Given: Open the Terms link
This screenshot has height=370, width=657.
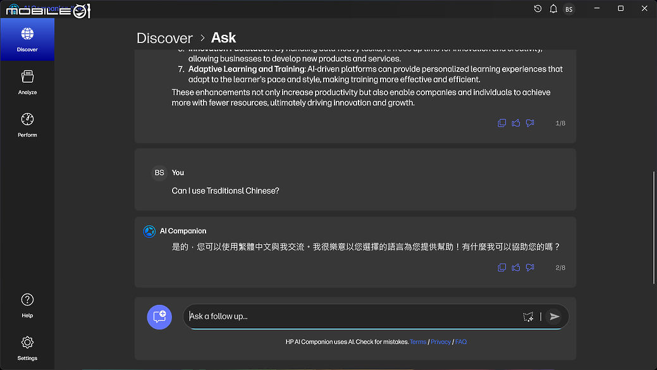Looking at the screenshot, I should point(418,342).
